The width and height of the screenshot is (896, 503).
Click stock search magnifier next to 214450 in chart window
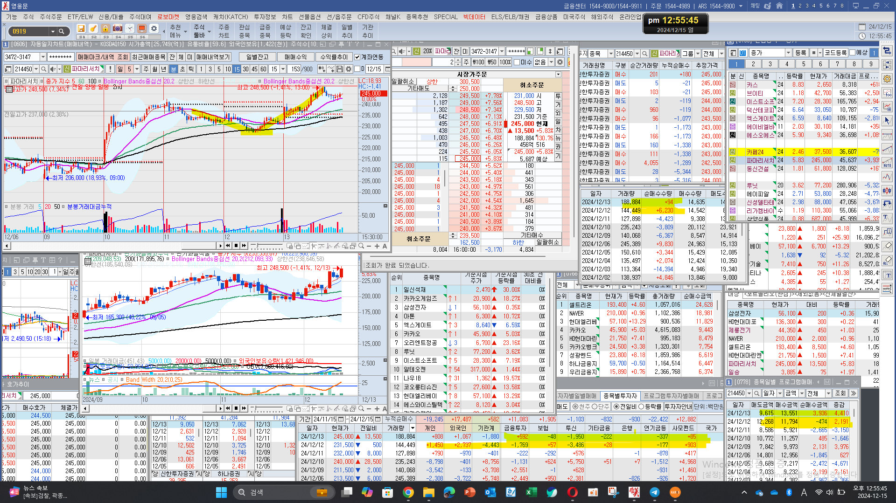tap(43, 69)
